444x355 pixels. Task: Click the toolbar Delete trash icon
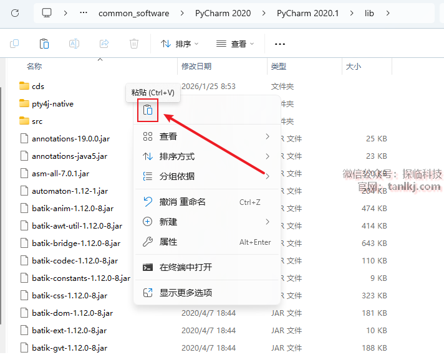(x=134, y=44)
